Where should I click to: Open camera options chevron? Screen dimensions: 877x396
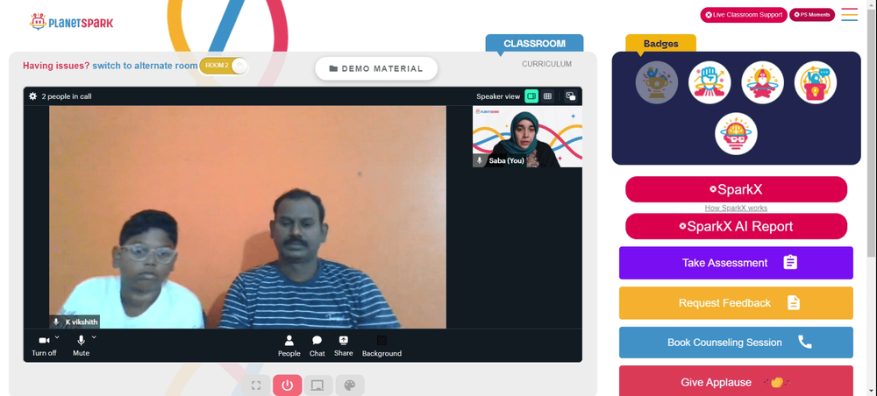point(57,337)
